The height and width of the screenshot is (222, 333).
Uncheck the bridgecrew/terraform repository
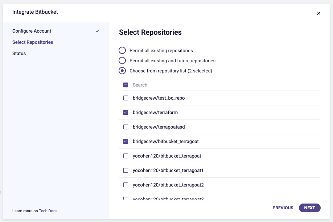[x=126, y=113]
